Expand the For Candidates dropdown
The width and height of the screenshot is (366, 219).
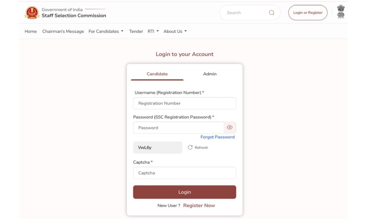pos(106,31)
